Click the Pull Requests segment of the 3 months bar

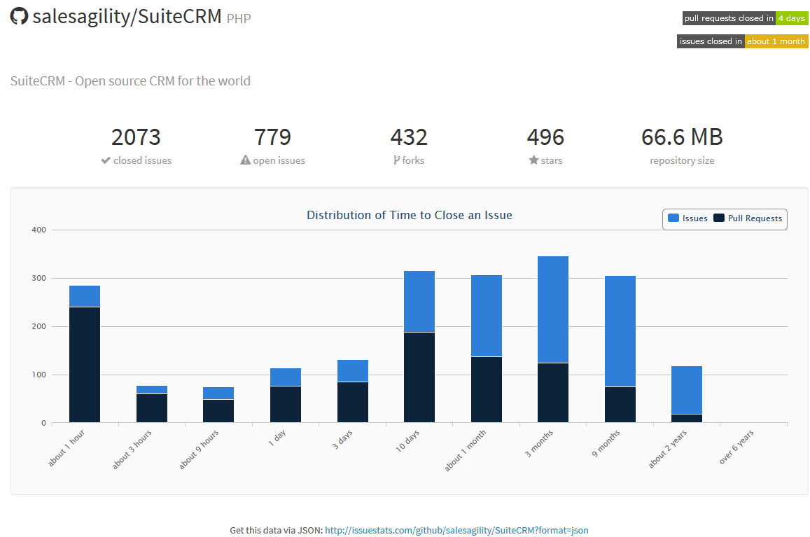(553, 393)
